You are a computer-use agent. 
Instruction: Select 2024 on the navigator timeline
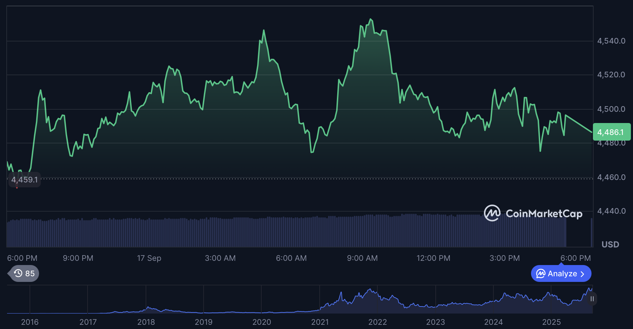click(493, 322)
